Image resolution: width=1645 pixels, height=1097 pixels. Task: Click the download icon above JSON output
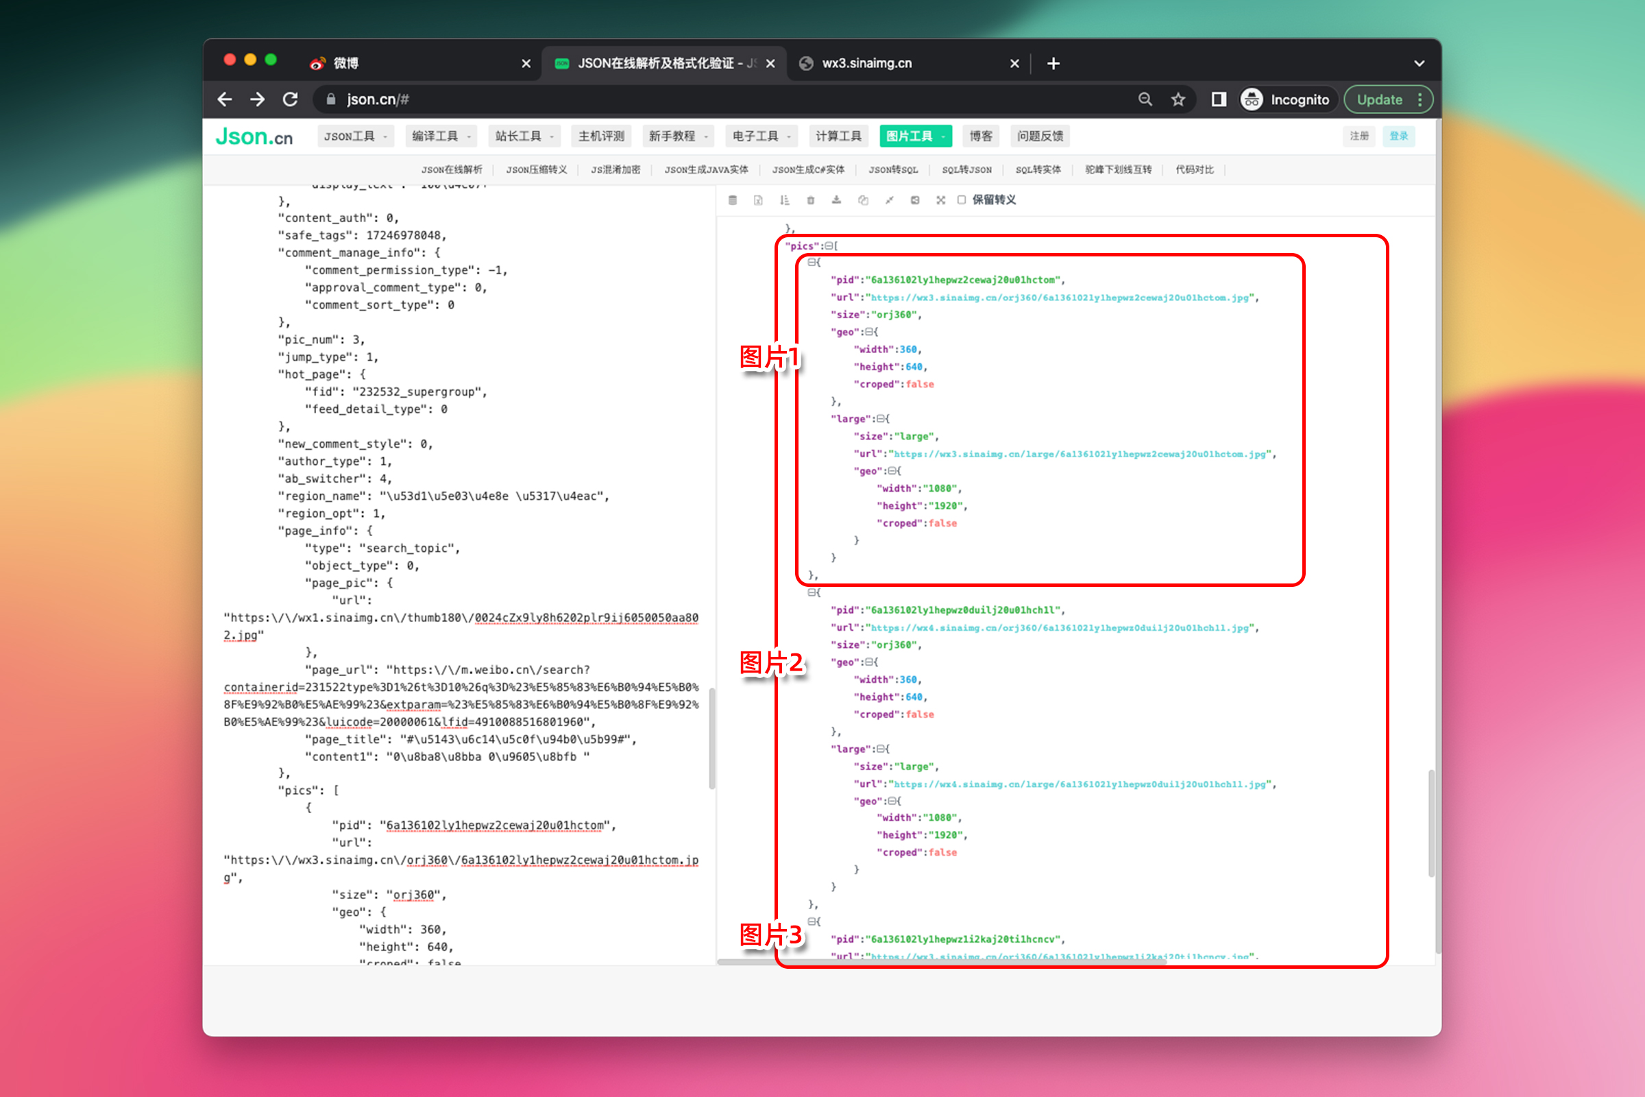pos(836,200)
